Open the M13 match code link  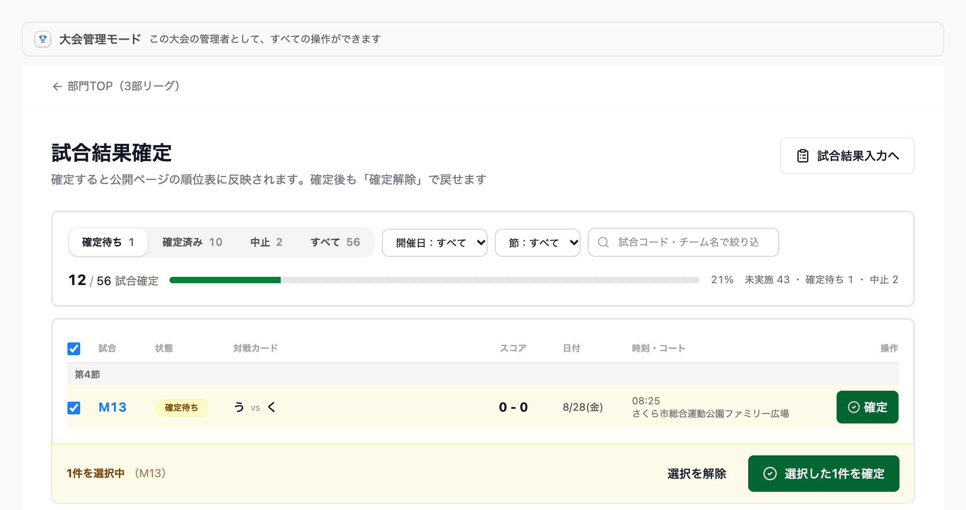pyautogui.click(x=113, y=407)
